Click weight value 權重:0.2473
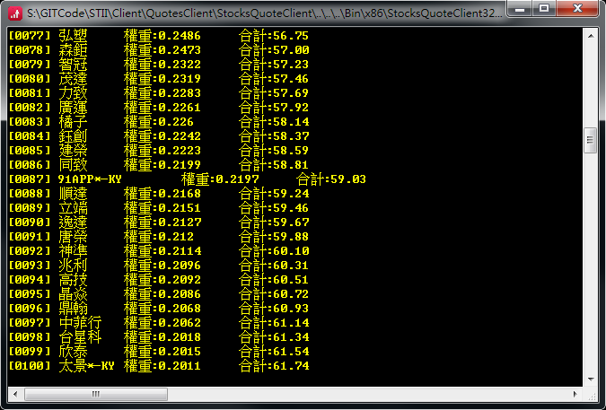The height and width of the screenshot is (410, 606). [162, 50]
